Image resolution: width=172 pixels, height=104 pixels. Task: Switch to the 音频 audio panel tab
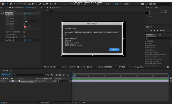point(156,8)
